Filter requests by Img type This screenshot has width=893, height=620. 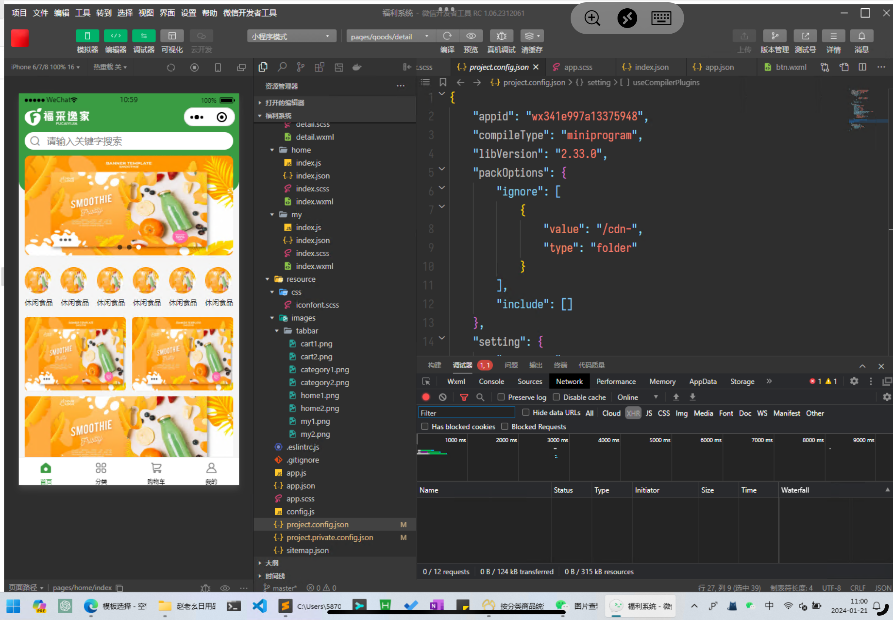click(681, 413)
